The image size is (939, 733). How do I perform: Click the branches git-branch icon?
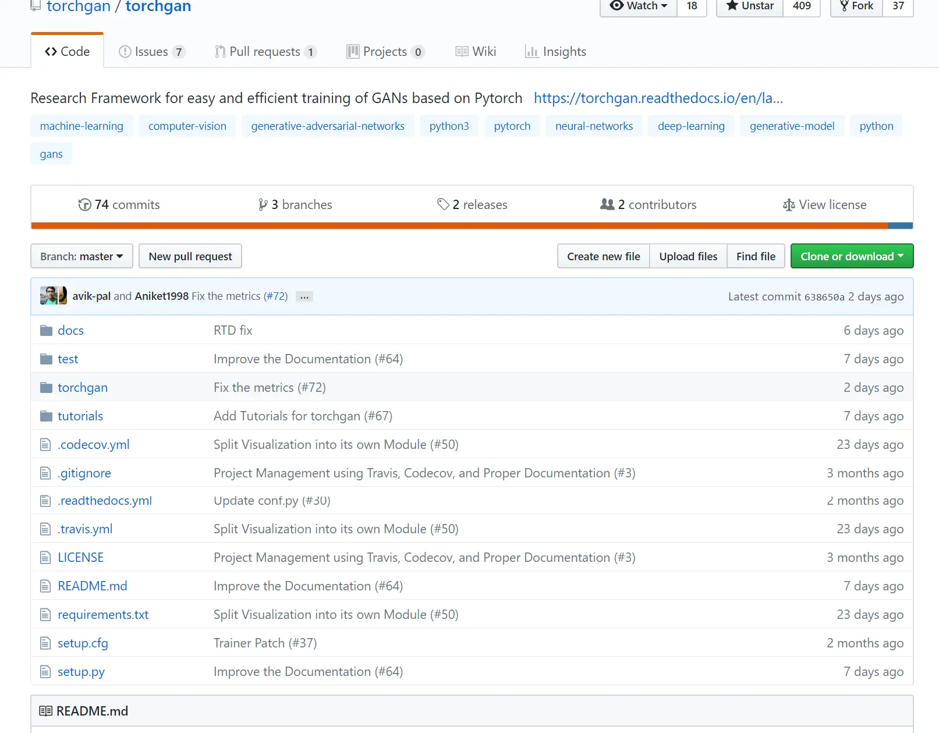click(x=263, y=205)
